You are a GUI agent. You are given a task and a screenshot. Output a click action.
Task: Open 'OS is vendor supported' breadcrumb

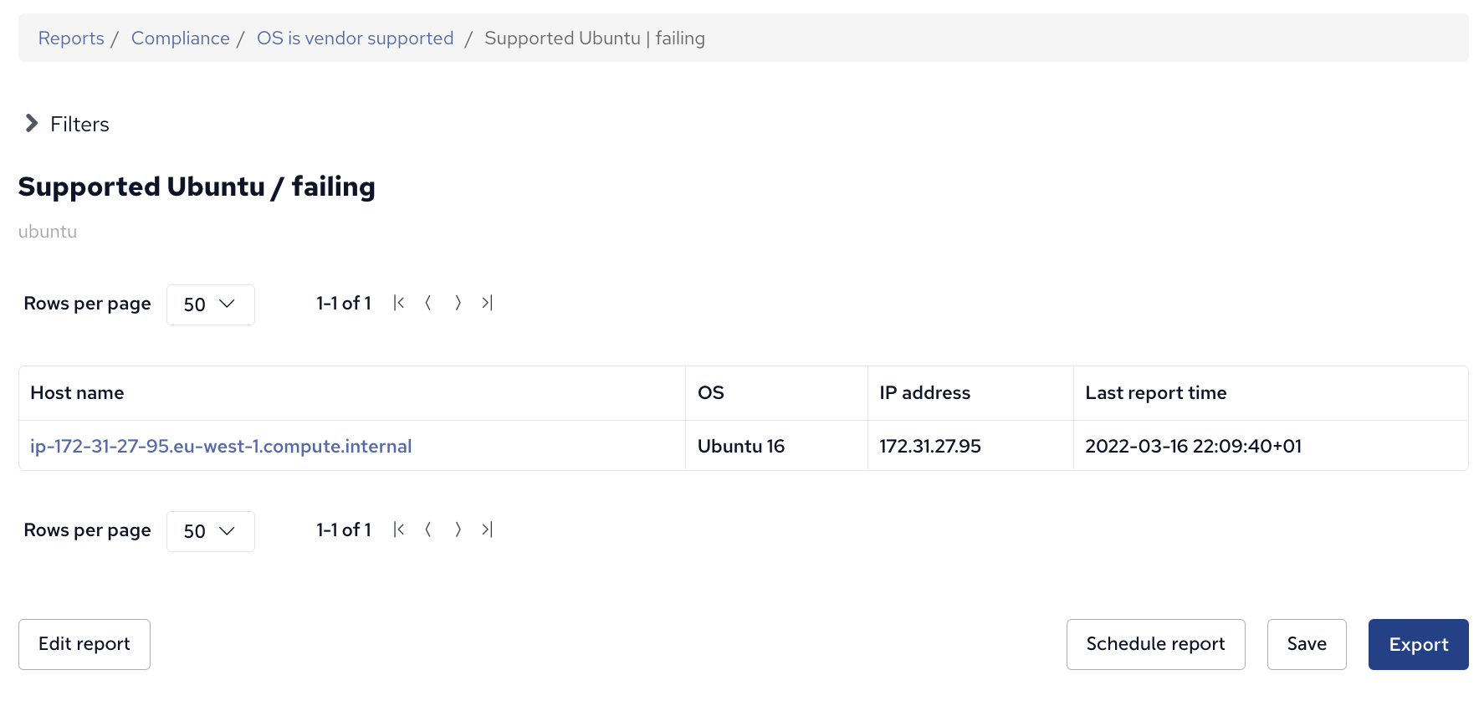(x=356, y=38)
